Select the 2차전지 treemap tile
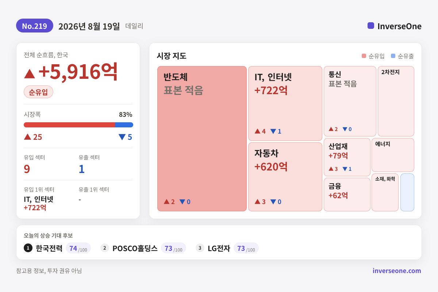The height and width of the screenshot is (292, 438). coord(396,101)
